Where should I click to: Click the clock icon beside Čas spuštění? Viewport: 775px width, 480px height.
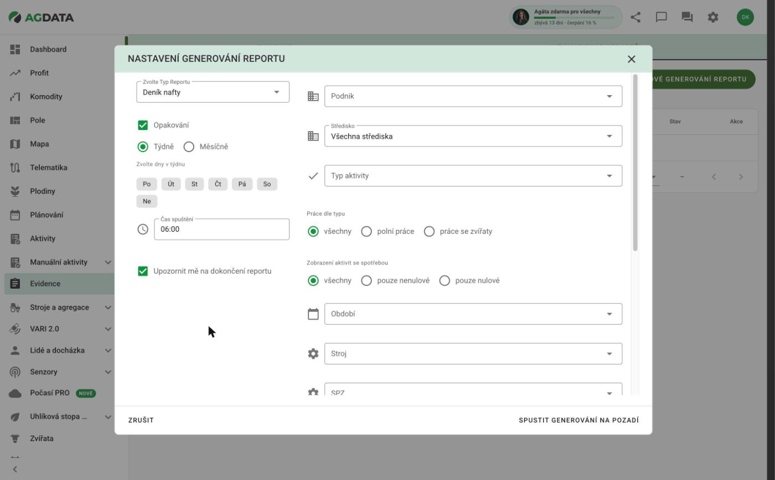tap(143, 229)
